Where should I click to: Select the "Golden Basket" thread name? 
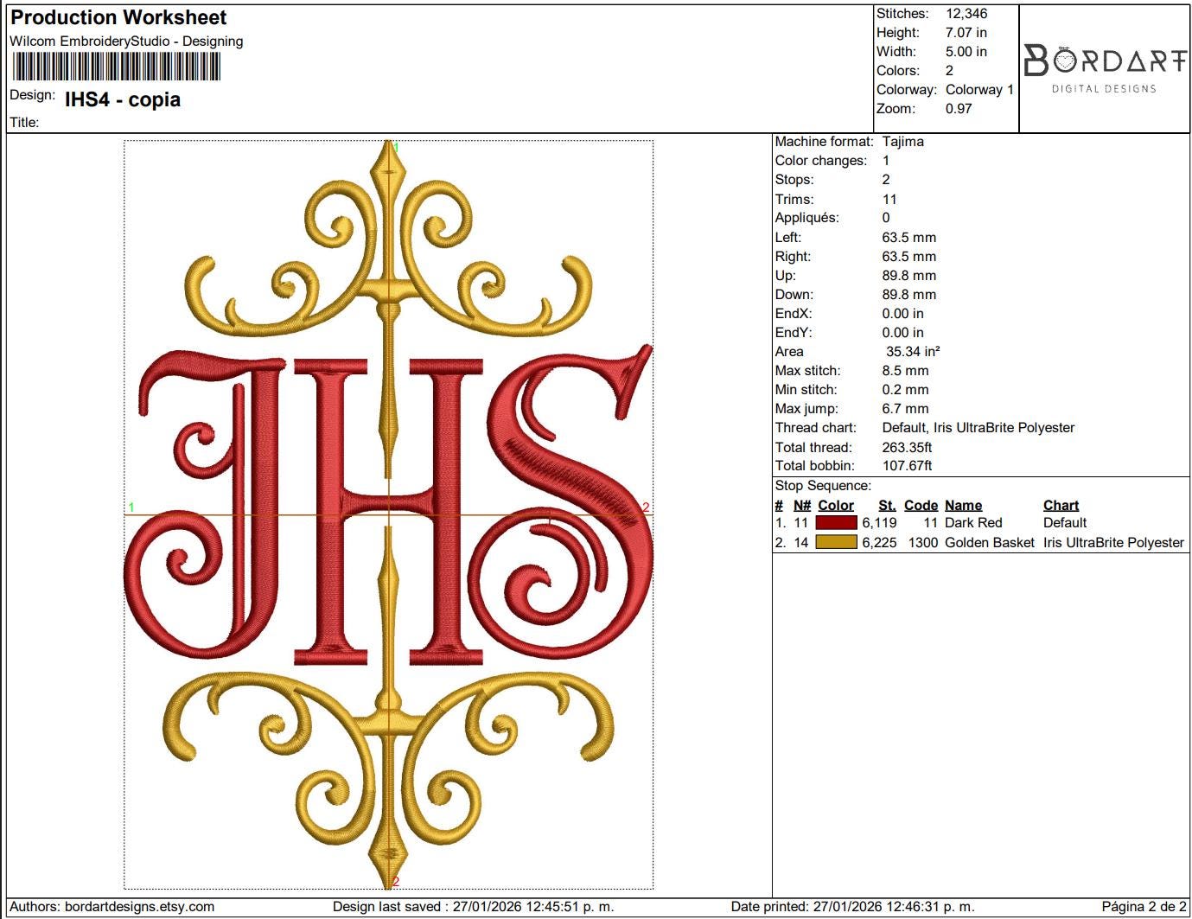990,542
